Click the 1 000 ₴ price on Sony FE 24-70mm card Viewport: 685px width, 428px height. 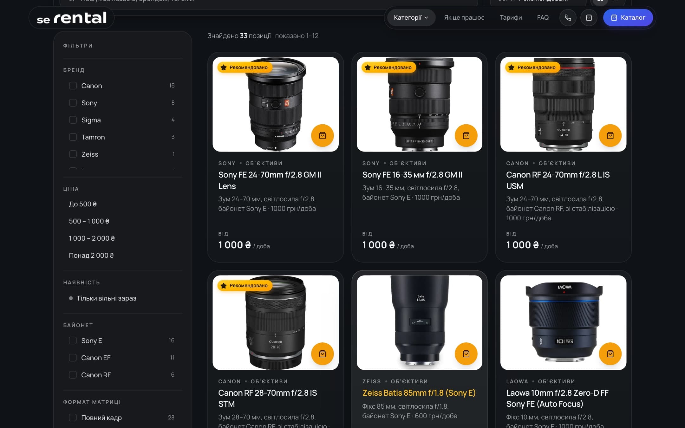pyautogui.click(x=234, y=245)
